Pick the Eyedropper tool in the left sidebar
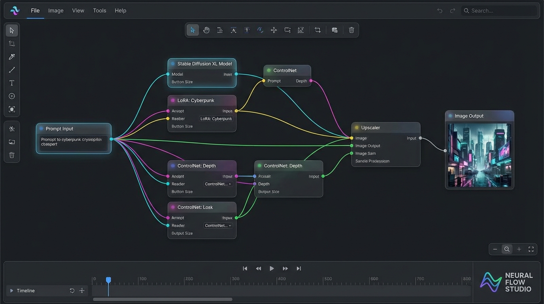This screenshot has height=304, width=544. click(x=12, y=57)
